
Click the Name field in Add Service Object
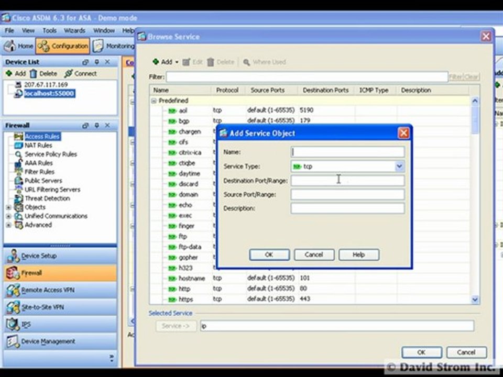pos(348,152)
